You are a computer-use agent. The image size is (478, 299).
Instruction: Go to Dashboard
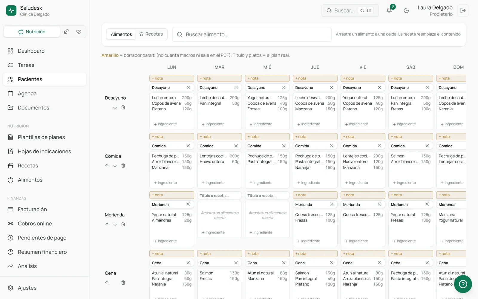[45, 51]
